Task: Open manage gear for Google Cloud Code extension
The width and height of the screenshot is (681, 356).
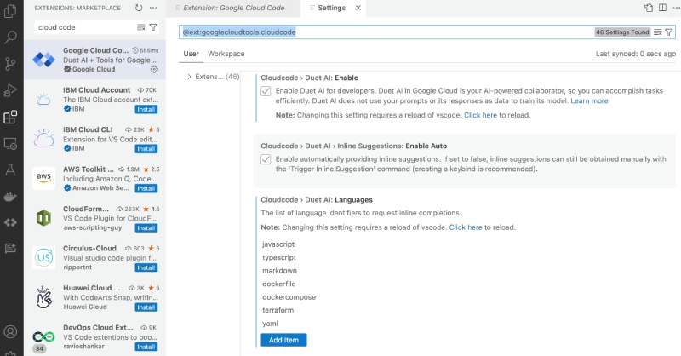Action: (x=154, y=69)
